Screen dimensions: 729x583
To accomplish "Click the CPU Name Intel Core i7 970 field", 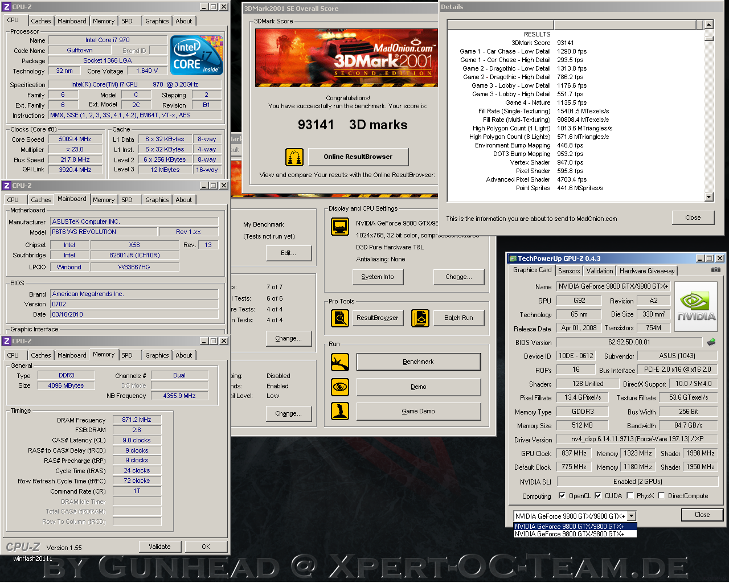I will tap(108, 40).
